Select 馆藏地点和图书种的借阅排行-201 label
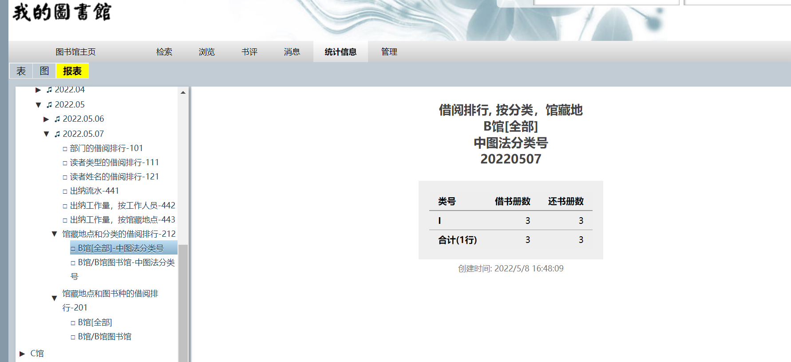 point(110,300)
